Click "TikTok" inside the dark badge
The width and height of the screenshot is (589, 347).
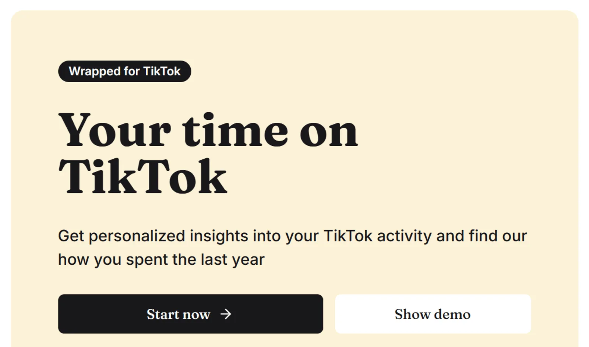(162, 71)
